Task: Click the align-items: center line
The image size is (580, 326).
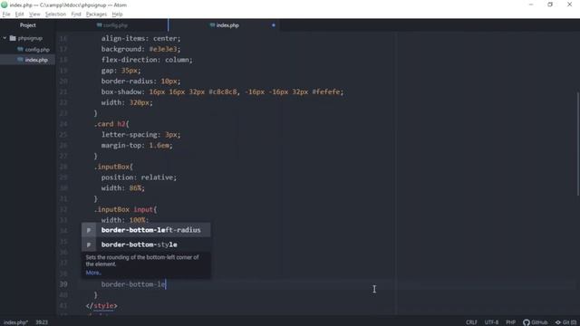Action: pyautogui.click(x=141, y=38)
